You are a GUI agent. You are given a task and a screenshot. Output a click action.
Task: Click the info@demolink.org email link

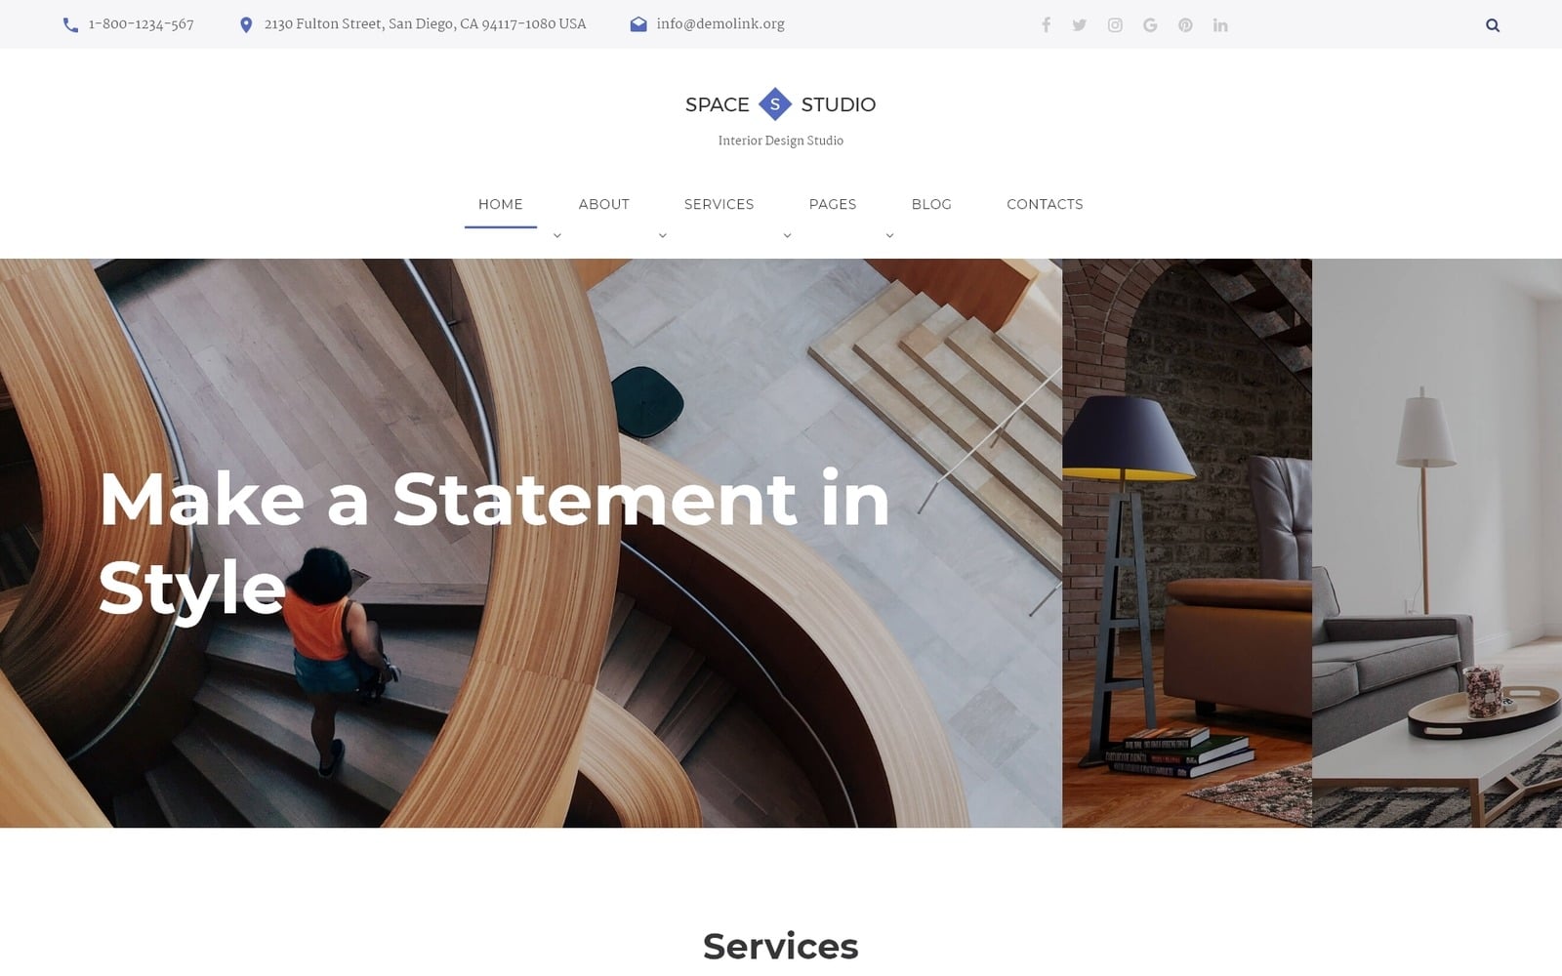click(721, 23)
